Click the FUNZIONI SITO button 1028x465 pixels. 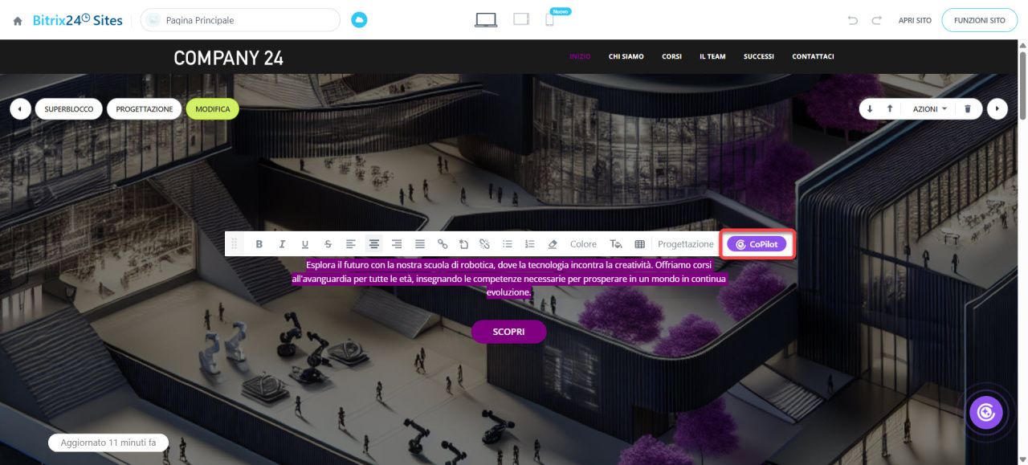coord(979,20)
